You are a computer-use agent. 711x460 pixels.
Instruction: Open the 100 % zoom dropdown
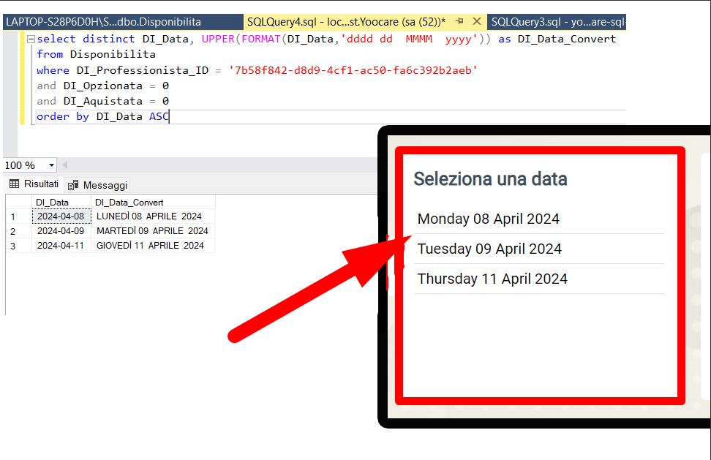pyautogui.click(x=50, y=165)
